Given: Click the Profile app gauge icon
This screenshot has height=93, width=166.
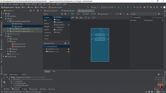Looking at the screenshot, I should pyautogui.click(x=134, y=7).
